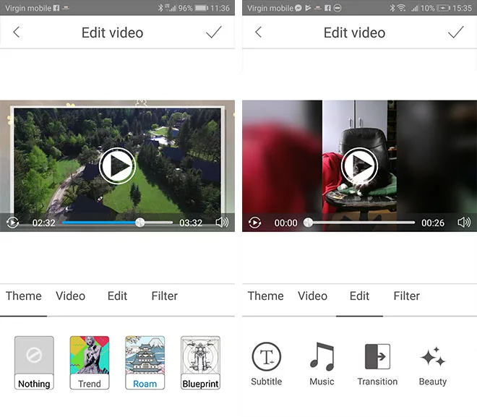Switch to Filter tab in left screen
This screenshot has height=417, width=477.
click(164, 296)
